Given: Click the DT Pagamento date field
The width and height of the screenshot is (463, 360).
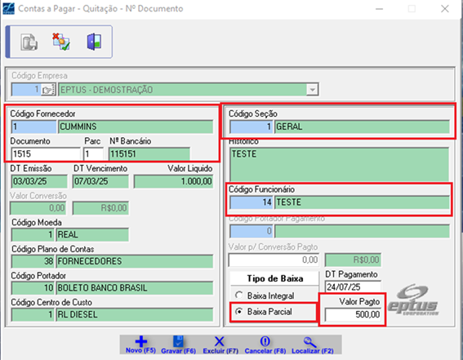Looking at the screenshot, I should [353, 287].
